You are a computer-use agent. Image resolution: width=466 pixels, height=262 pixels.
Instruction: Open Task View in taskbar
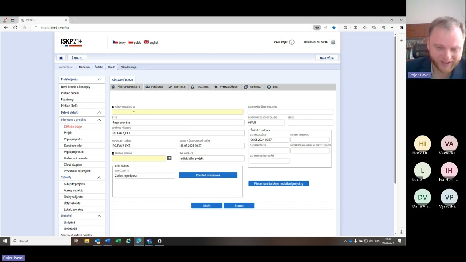tap(76, 241)
